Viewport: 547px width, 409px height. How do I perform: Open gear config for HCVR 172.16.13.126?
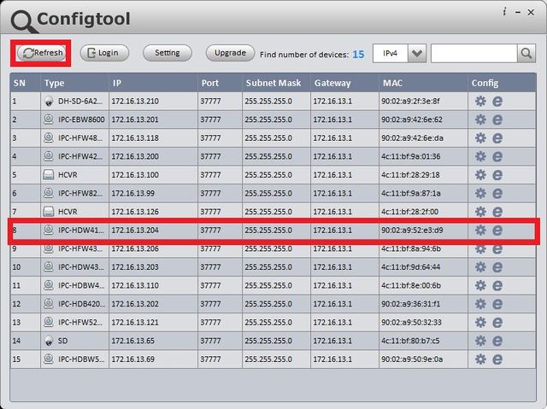click(480, 212)
